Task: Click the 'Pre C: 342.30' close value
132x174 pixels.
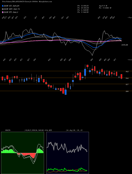Action: coord(83,12)
